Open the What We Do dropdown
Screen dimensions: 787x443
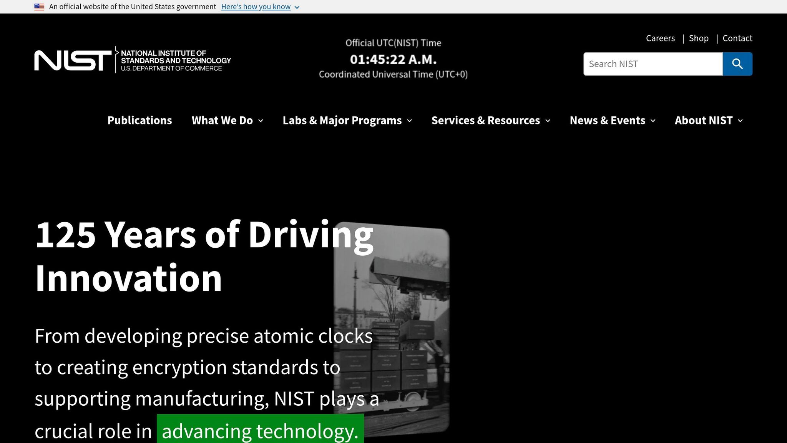[x=227, y=120]
